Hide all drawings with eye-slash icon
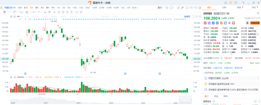 pyautogui.click(x=67, y=12)
